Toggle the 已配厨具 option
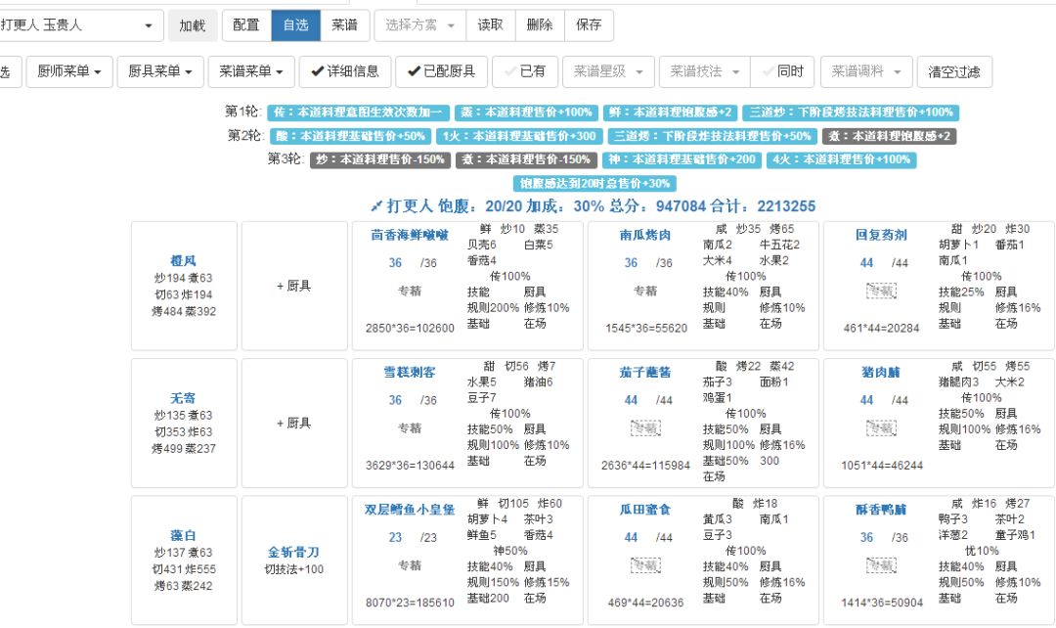This screenshot has height=628, width=1056. click(441, 71)
